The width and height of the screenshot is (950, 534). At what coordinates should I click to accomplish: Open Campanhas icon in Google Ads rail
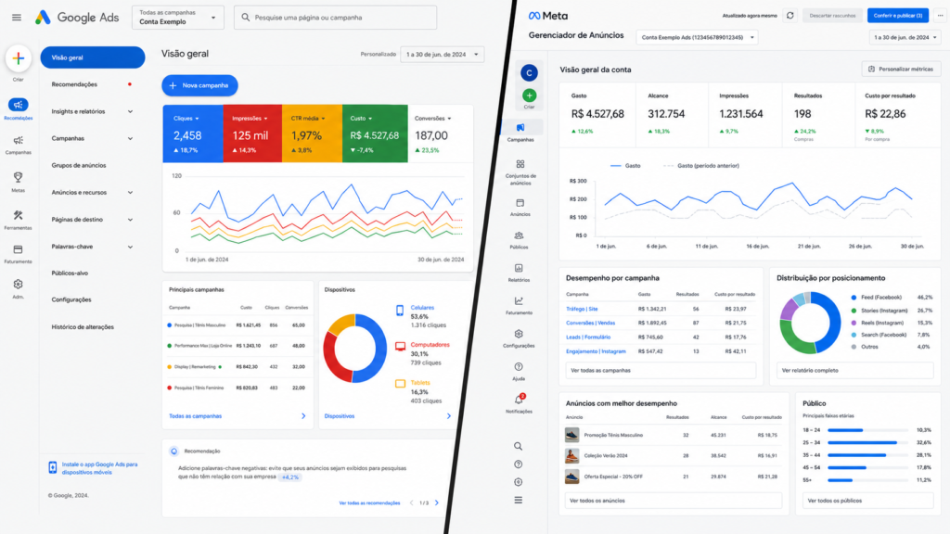[x=19, y=141]
